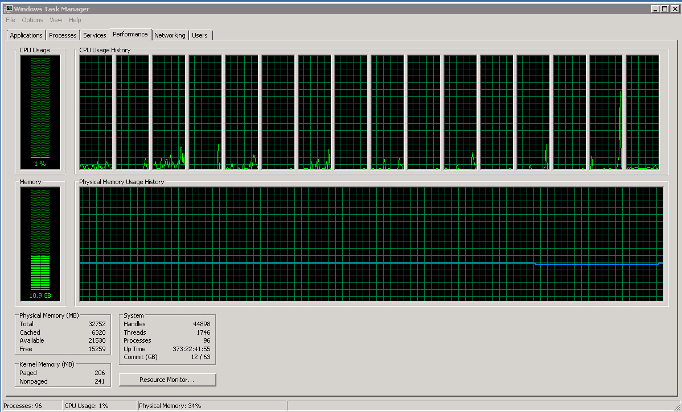This screenshot has width=682, height=412.
Task: Open the Options menu
Action: pos(32,20)
